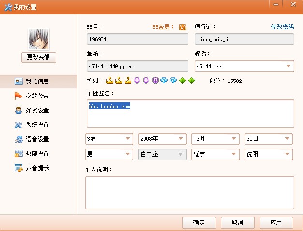The width and height of the screenshot is (303, 231).
Task: Click the first blue diamond level icon
Action: 164,81
